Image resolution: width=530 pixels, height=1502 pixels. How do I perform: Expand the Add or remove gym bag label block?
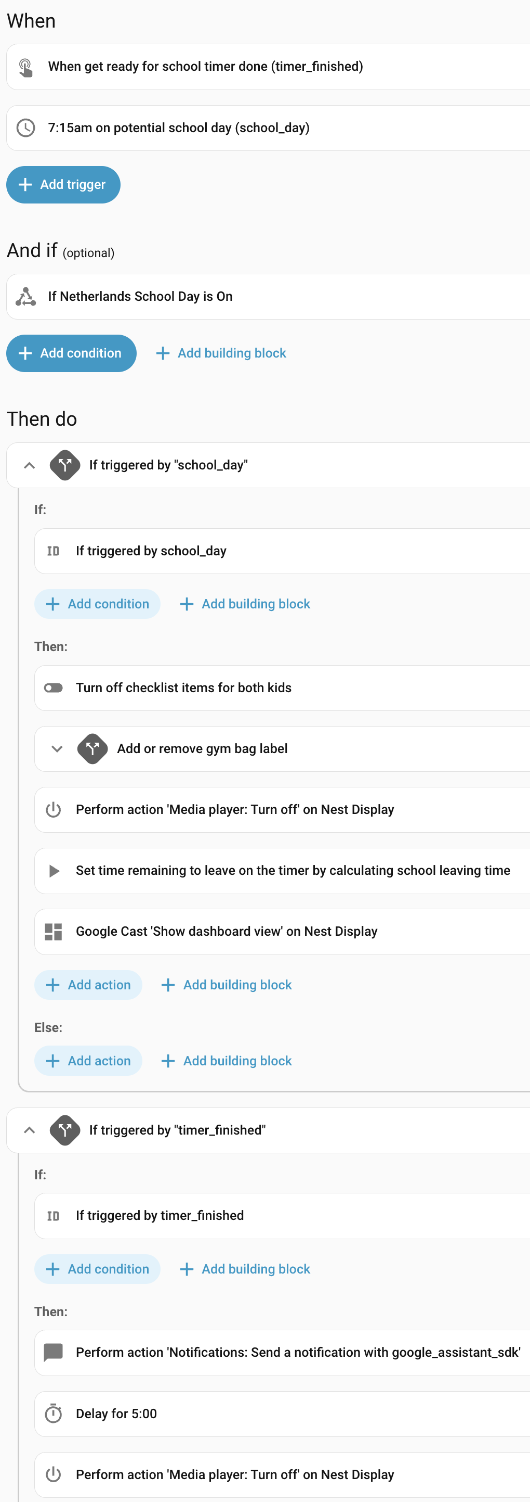click(x=57, y=749)
